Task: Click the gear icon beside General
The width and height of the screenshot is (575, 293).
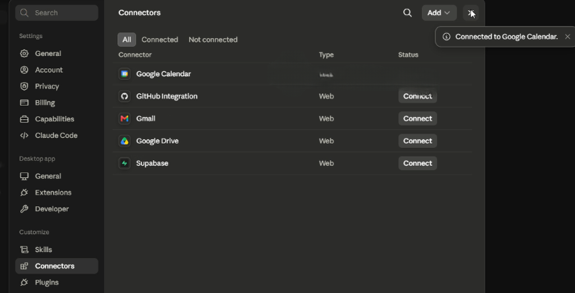Action: [24, 53]
